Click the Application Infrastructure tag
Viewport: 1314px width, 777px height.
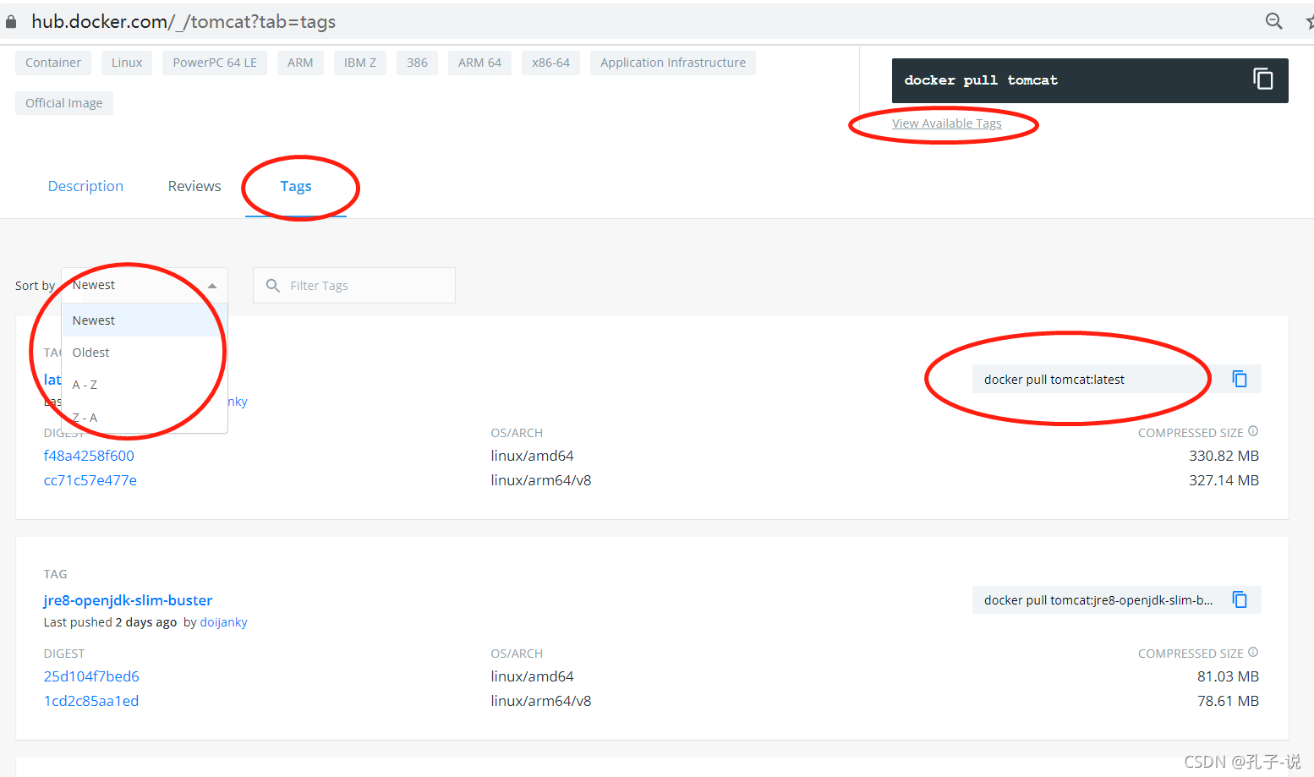(x=673, y=63)
